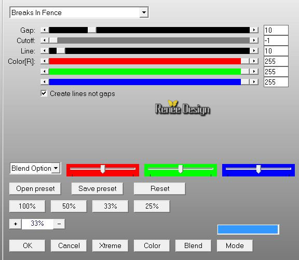The width and height of the screenshot is (299, 260).
Task: Click the red blend slider handle
Action: pos(103,169)
